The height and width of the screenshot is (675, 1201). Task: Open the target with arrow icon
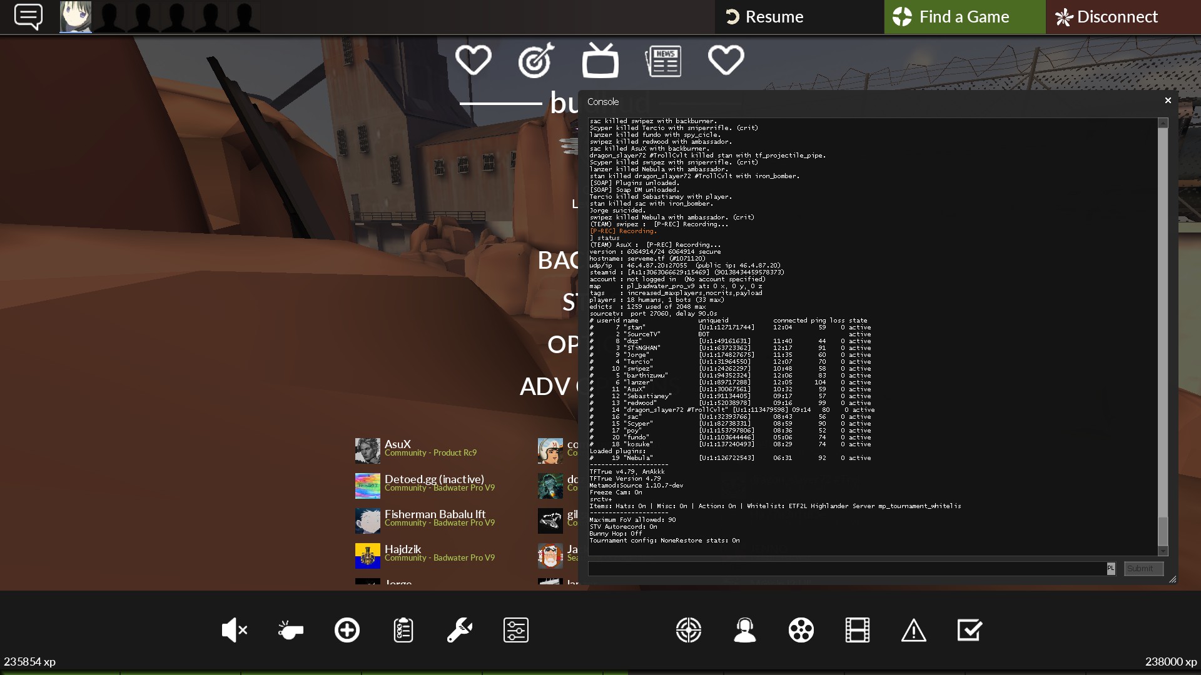(x=537, y=61)
